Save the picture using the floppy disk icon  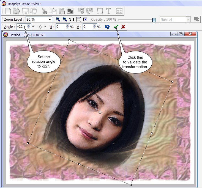pyautogui.click(x=25, y=11)
